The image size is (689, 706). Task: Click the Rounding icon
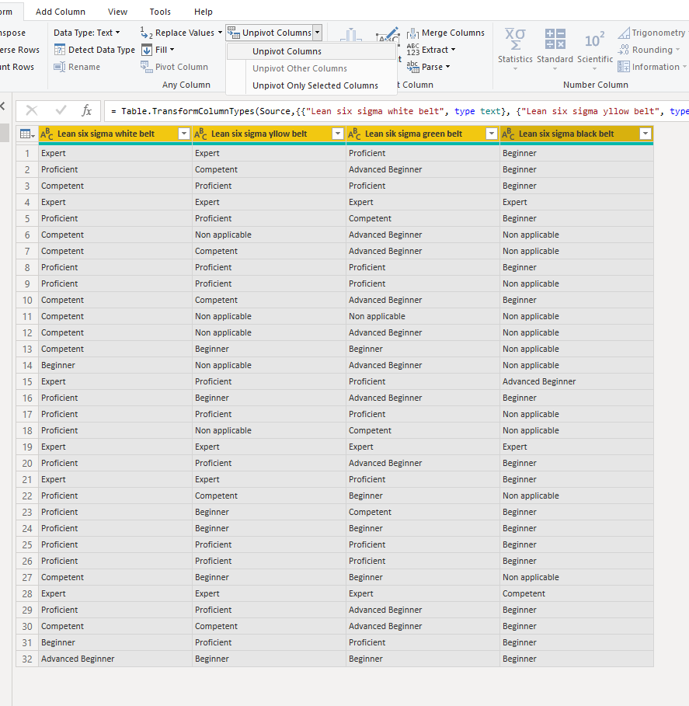[624, 50]
